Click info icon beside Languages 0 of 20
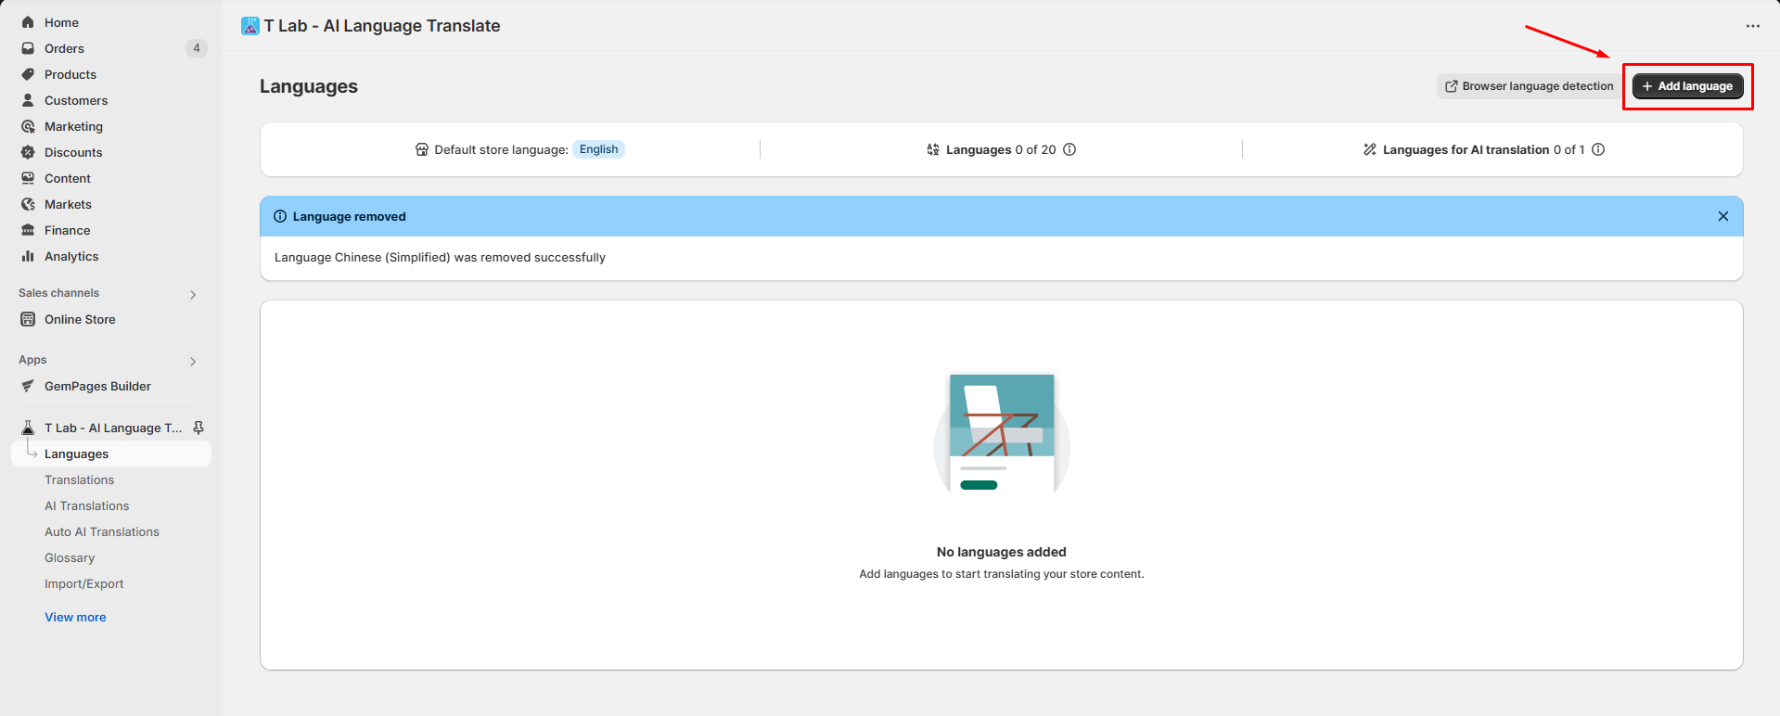 1069,149
